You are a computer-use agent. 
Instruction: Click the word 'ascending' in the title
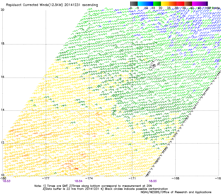coord(90,5)
